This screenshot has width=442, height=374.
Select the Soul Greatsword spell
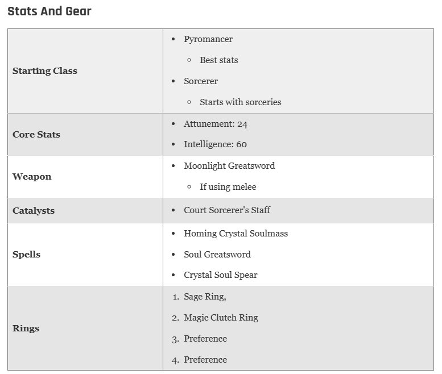(217, 254)
